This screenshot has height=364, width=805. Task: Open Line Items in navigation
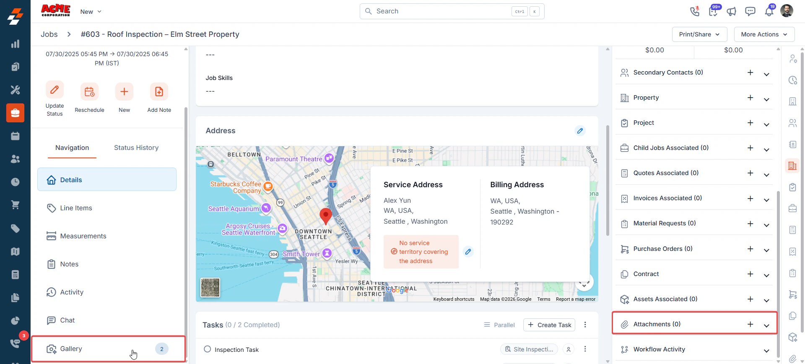pyautogui.click(x=76, y=208)
